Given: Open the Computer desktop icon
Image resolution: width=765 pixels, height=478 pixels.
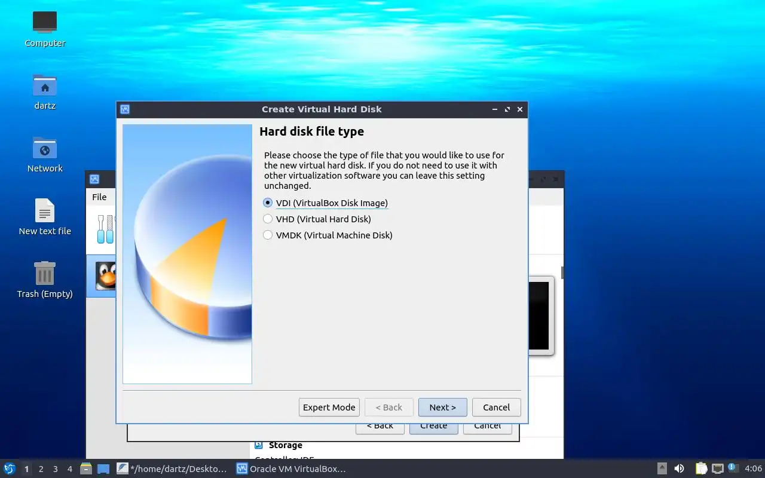Looking at the screenshot, I should point(45,29).
